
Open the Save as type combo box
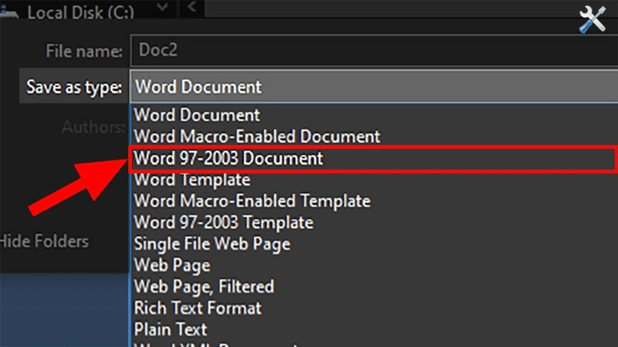[x=371, y=86]
